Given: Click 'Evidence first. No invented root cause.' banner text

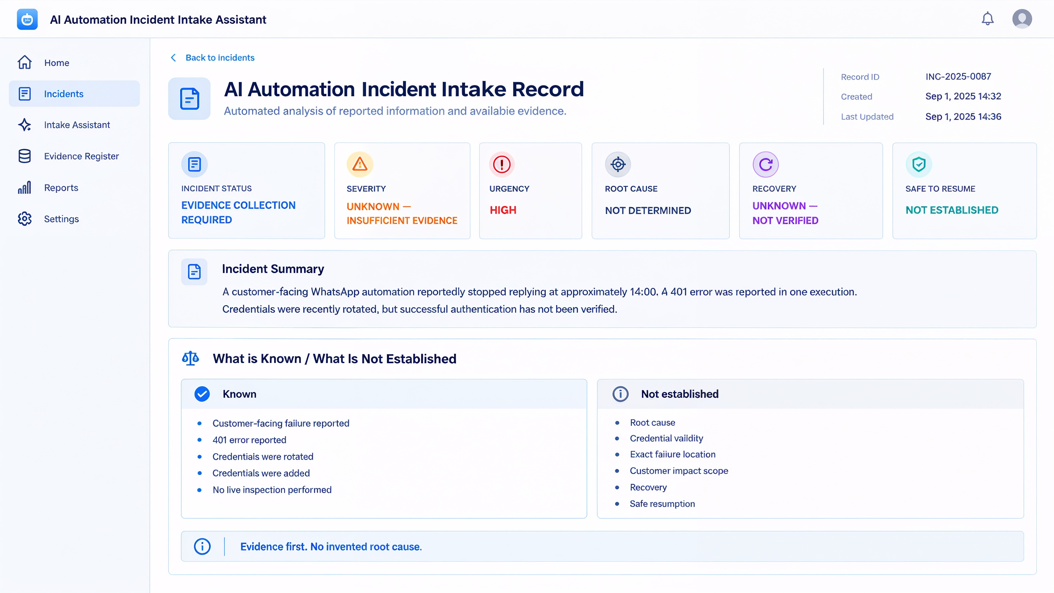Looking at the screenshot, I should pos(331,547).
